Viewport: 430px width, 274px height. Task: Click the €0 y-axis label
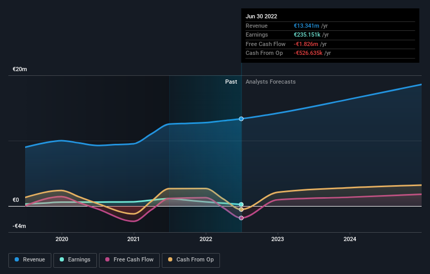coord(16,200)
